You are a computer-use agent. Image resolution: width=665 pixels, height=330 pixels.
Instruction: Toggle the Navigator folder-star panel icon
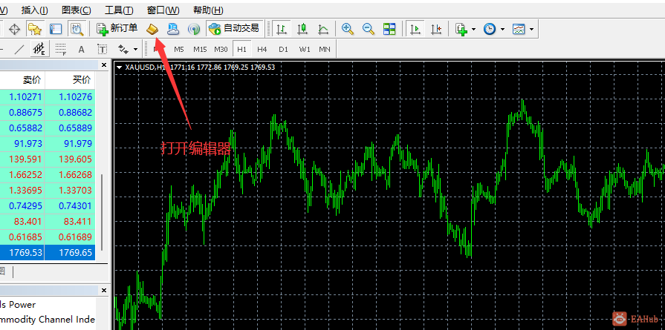coord(35,29)
